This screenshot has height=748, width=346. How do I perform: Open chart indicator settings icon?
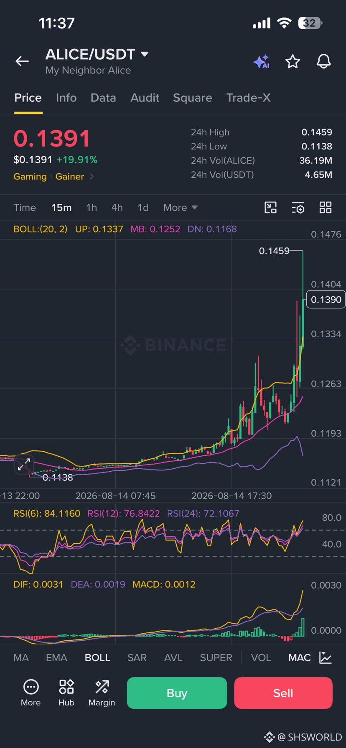click(x=298, y=207)
